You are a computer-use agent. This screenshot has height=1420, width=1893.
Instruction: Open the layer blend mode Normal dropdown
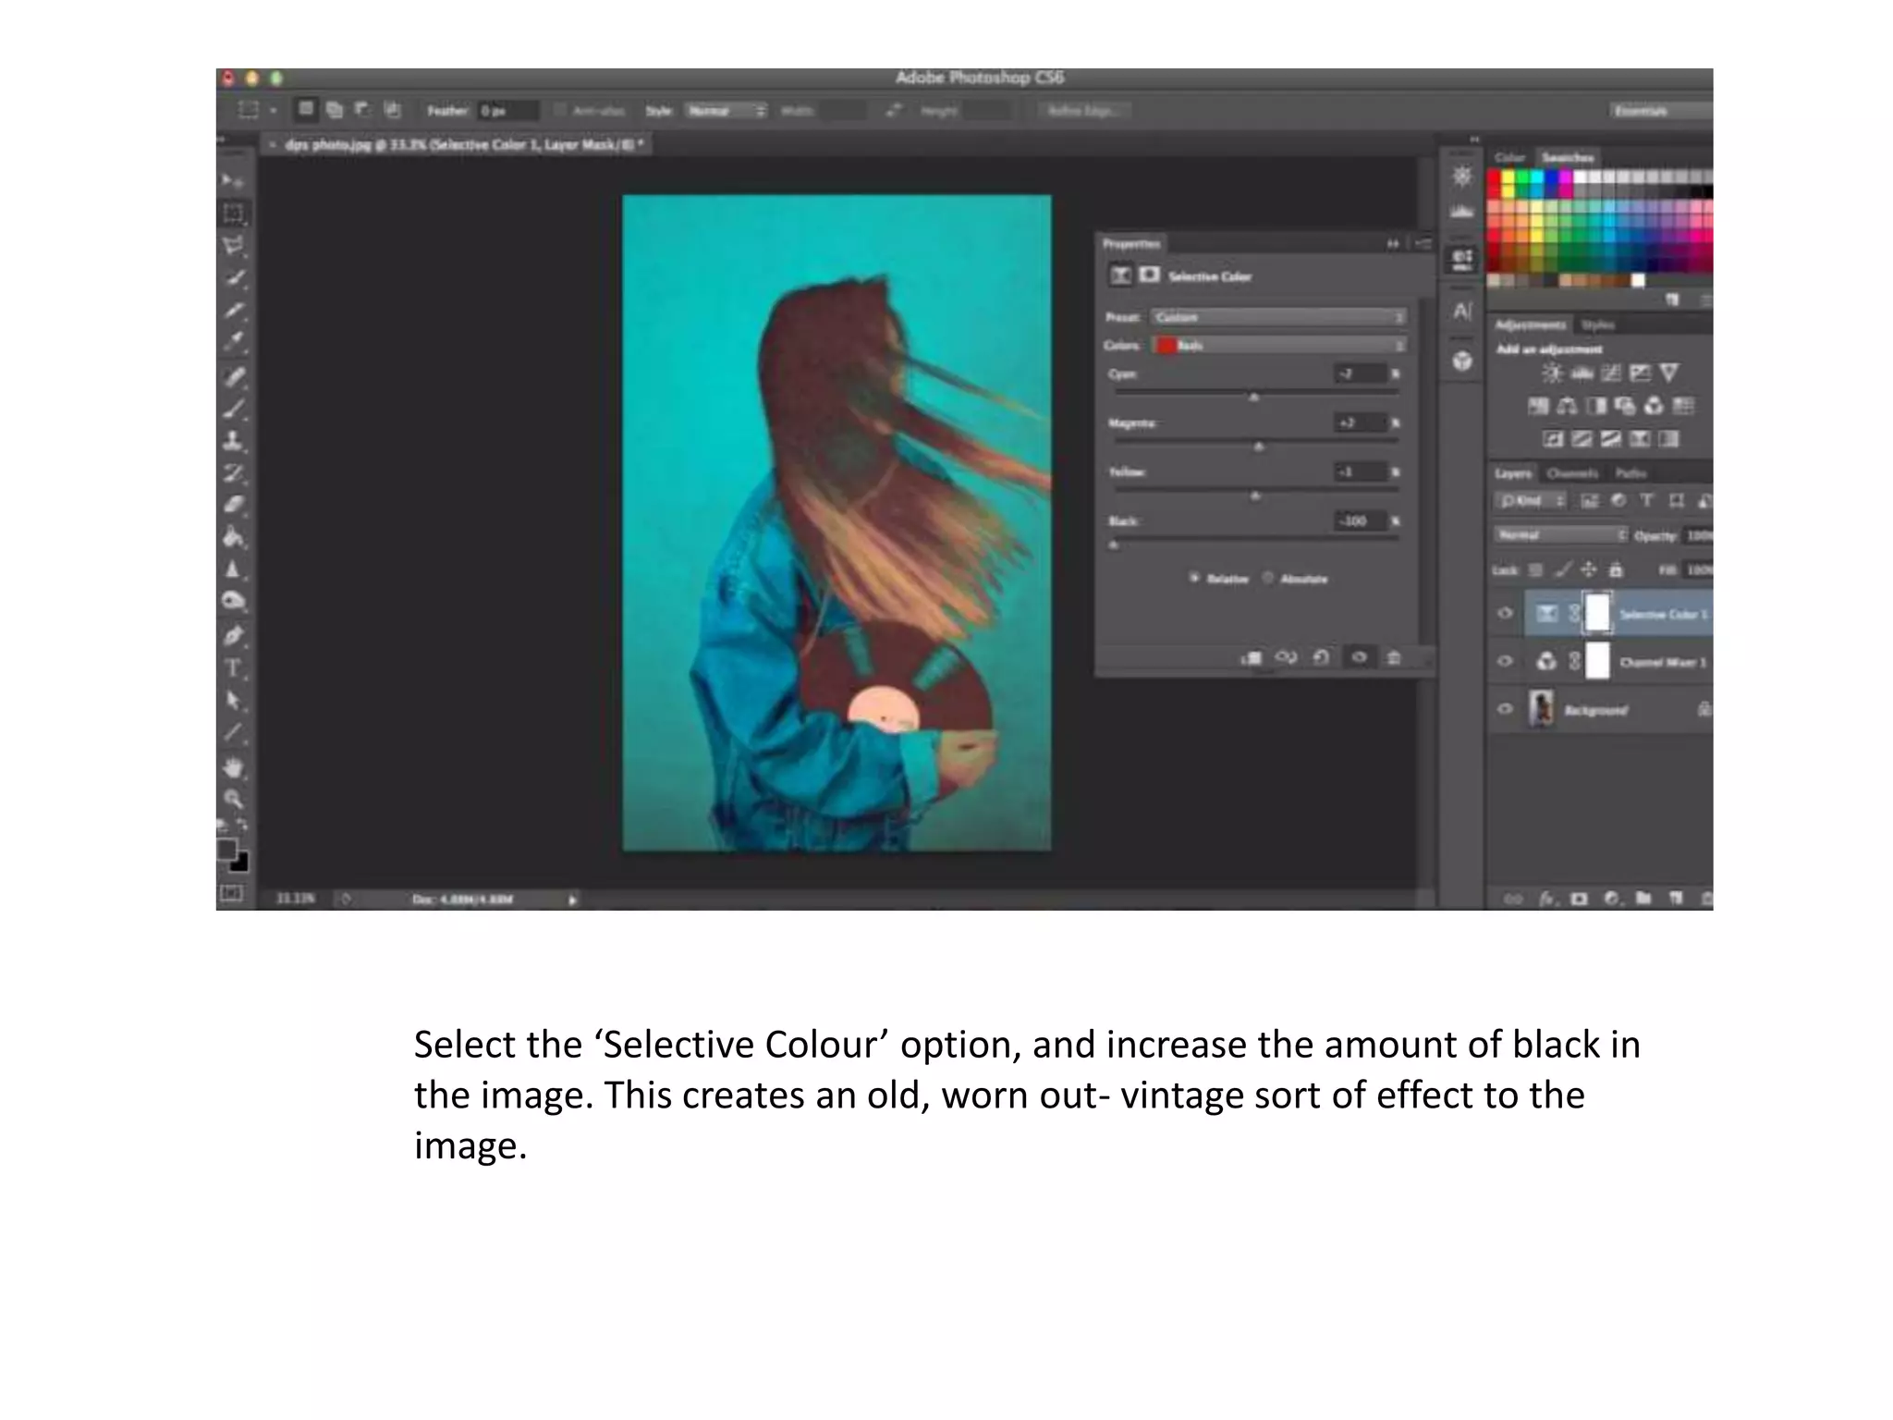(x=1560, y=535)
